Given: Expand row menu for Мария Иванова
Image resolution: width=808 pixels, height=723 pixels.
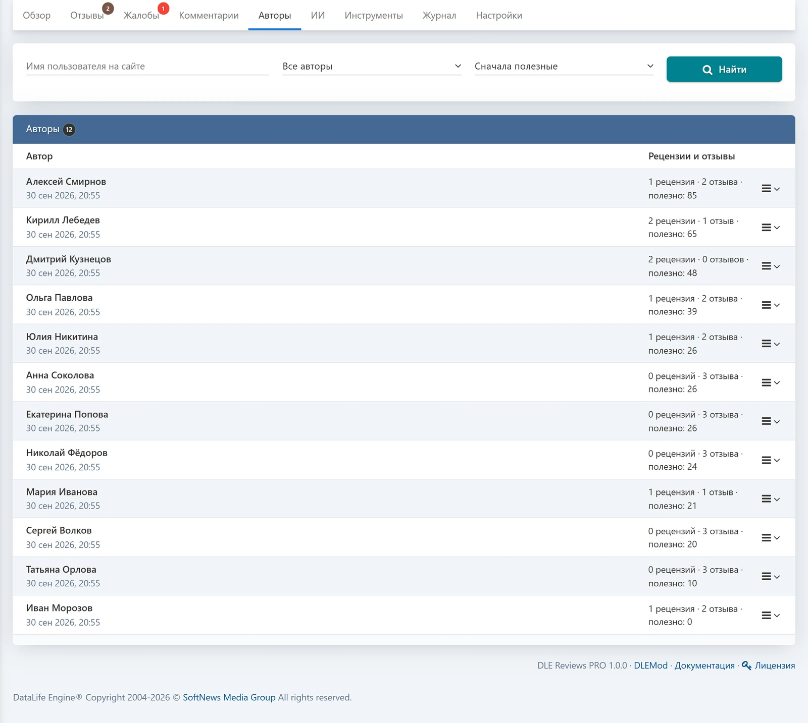Looking at the screenshot, I should pyautogui.click(x=771, y=499).
